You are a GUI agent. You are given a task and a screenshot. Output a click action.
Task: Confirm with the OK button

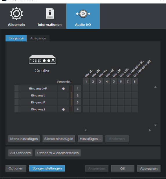pyautogui.click(x=123, y=169)
